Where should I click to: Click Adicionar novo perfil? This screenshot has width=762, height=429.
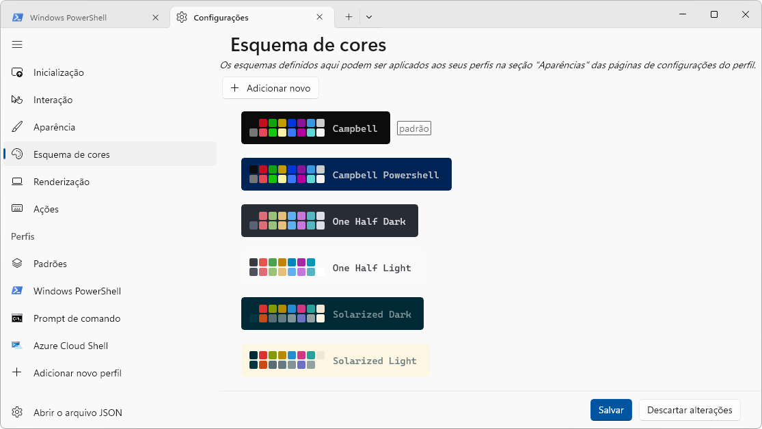coord(77,373)
